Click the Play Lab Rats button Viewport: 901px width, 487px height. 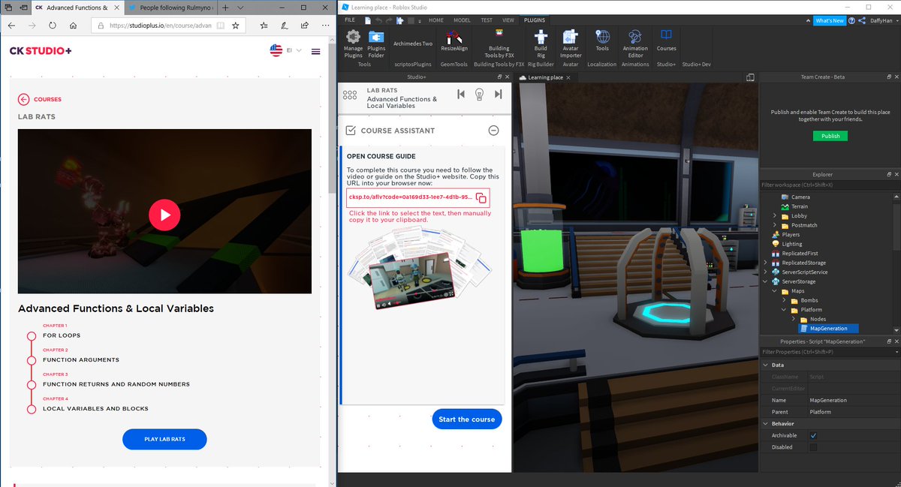(x=164, y=439)
